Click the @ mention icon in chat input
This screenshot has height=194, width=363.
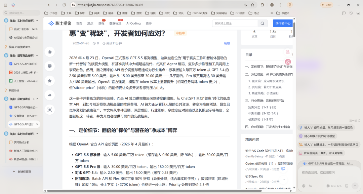point(304,186)
